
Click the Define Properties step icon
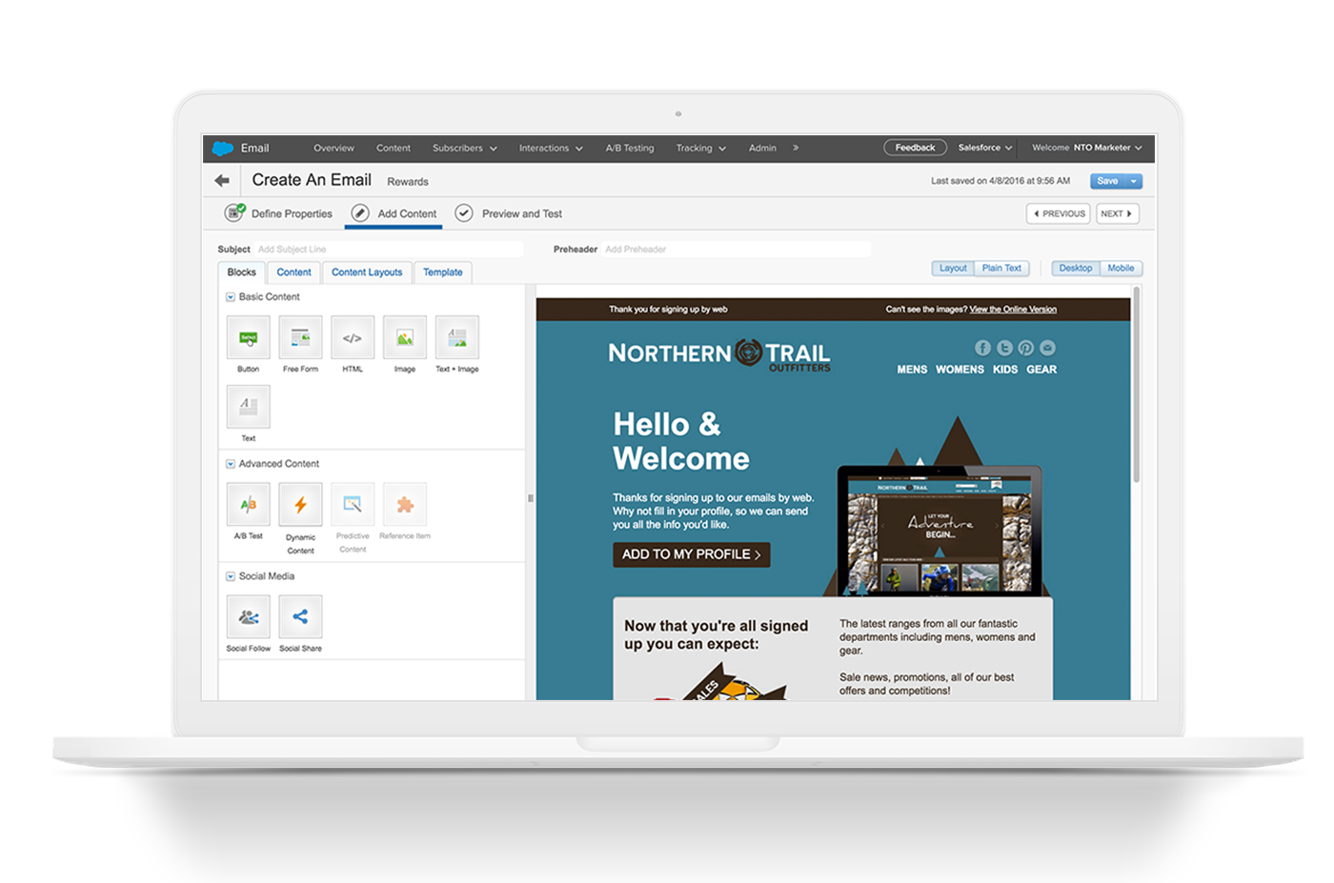(234, 212)
